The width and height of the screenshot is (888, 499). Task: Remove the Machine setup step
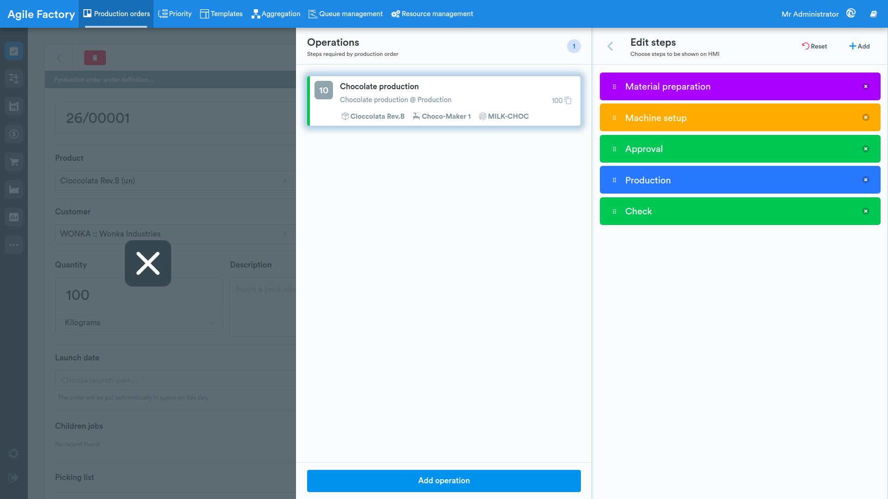[866, 117]
